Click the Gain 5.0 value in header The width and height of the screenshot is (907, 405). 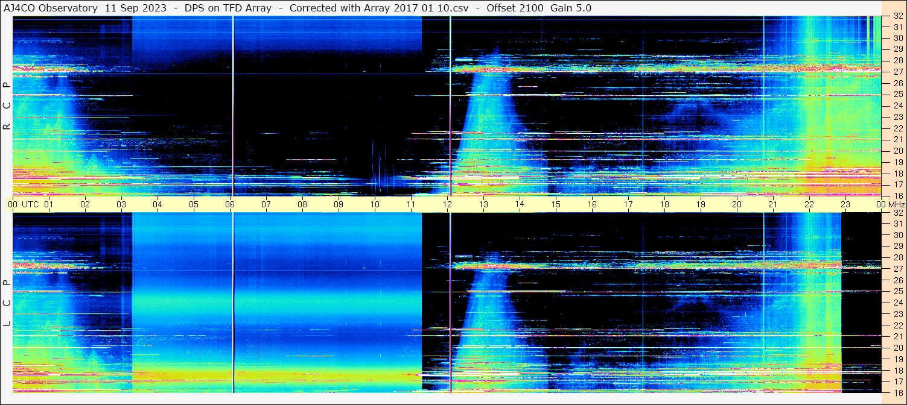point(571,8)
